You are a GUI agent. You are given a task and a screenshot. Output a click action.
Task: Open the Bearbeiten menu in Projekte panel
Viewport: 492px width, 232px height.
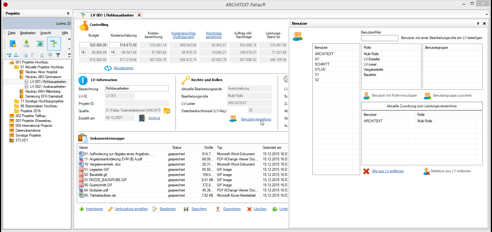28,33
